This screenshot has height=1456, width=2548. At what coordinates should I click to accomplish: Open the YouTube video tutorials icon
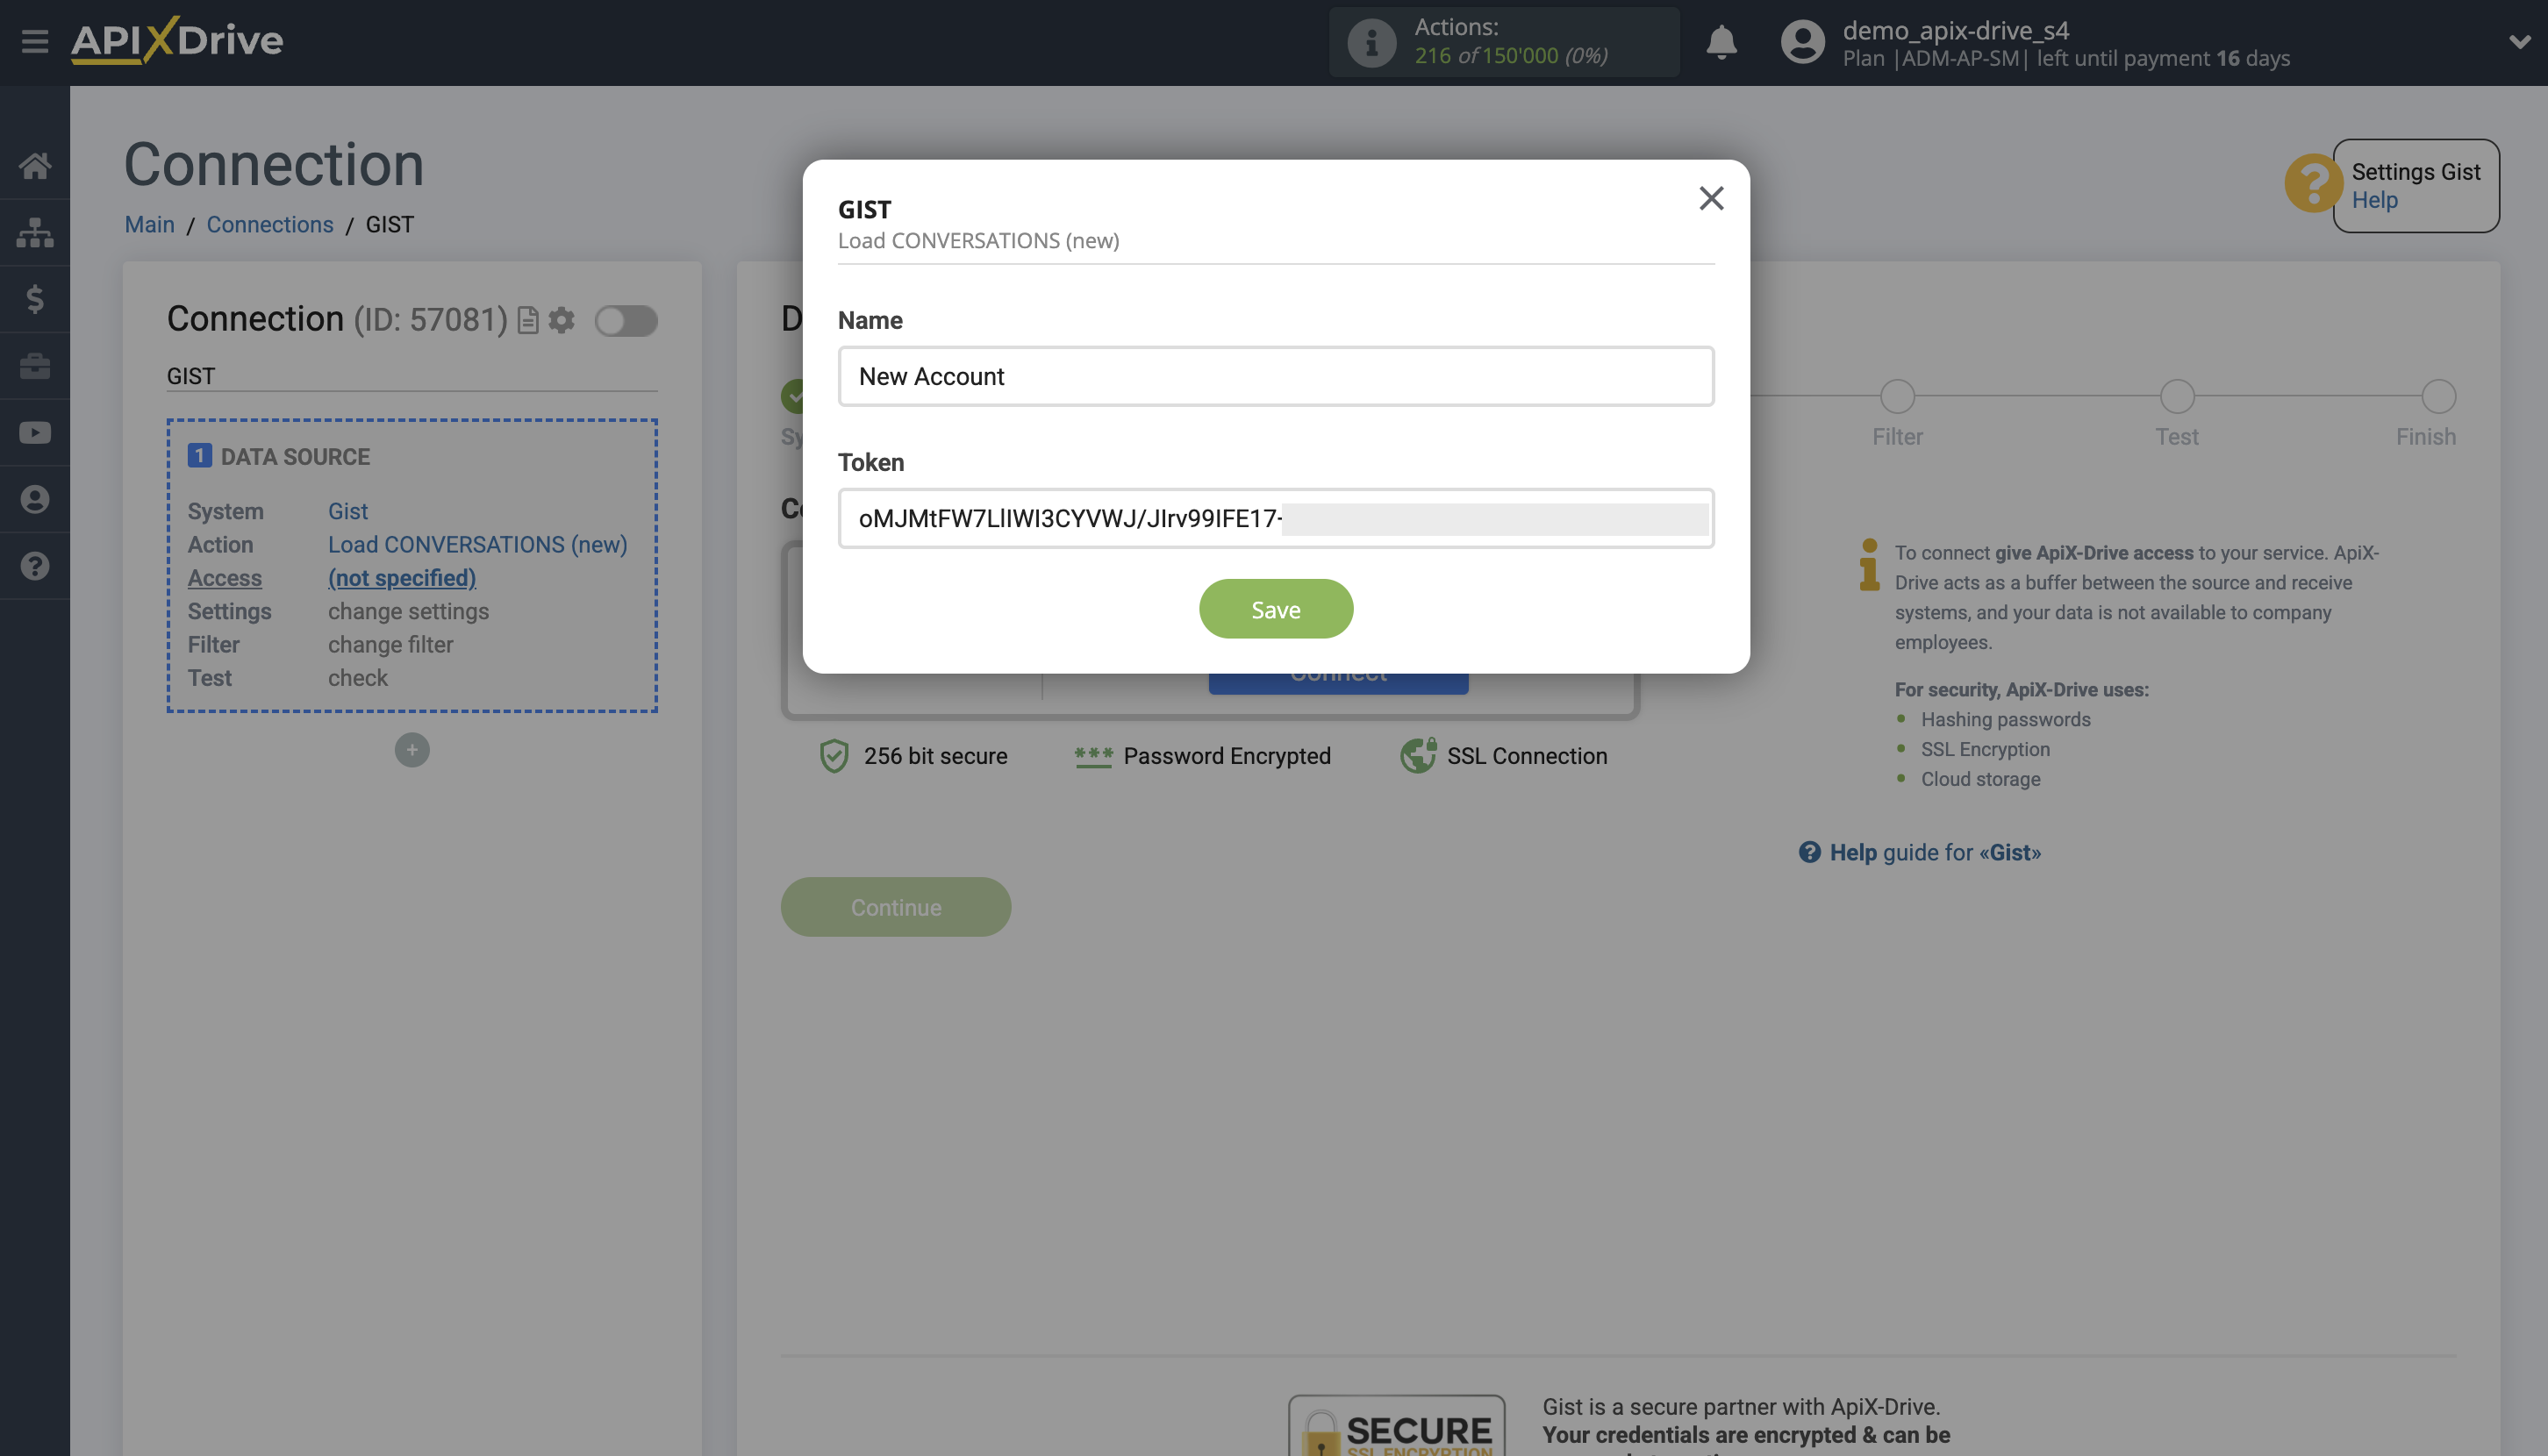[x=35, y=432]
